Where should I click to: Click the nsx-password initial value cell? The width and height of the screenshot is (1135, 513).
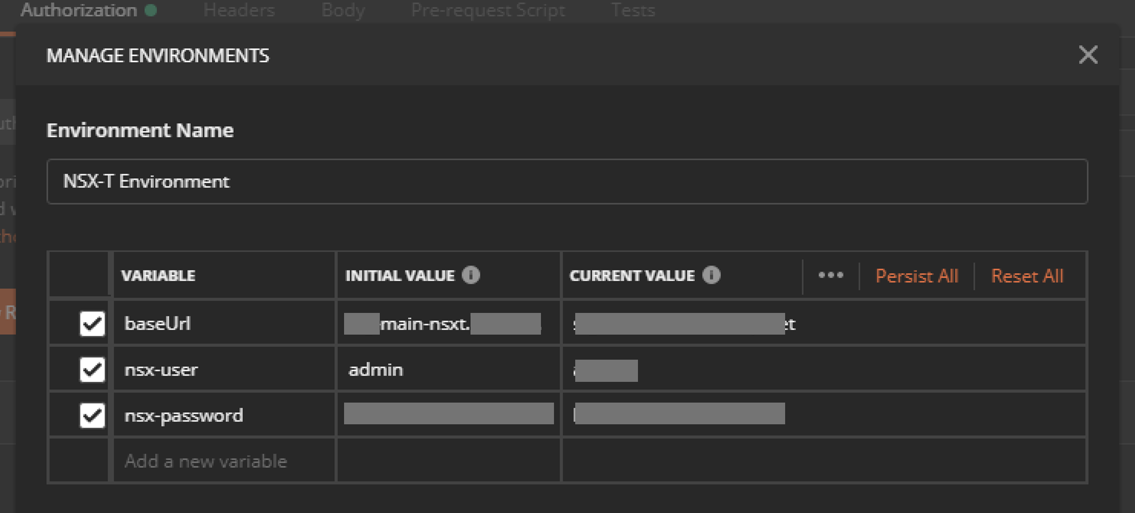[x=449, y=415]
